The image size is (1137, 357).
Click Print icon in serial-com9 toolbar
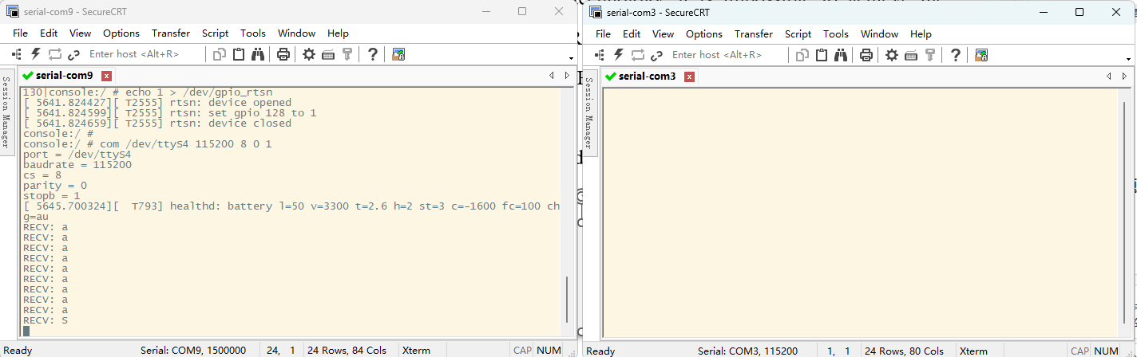tap(283, 54)
